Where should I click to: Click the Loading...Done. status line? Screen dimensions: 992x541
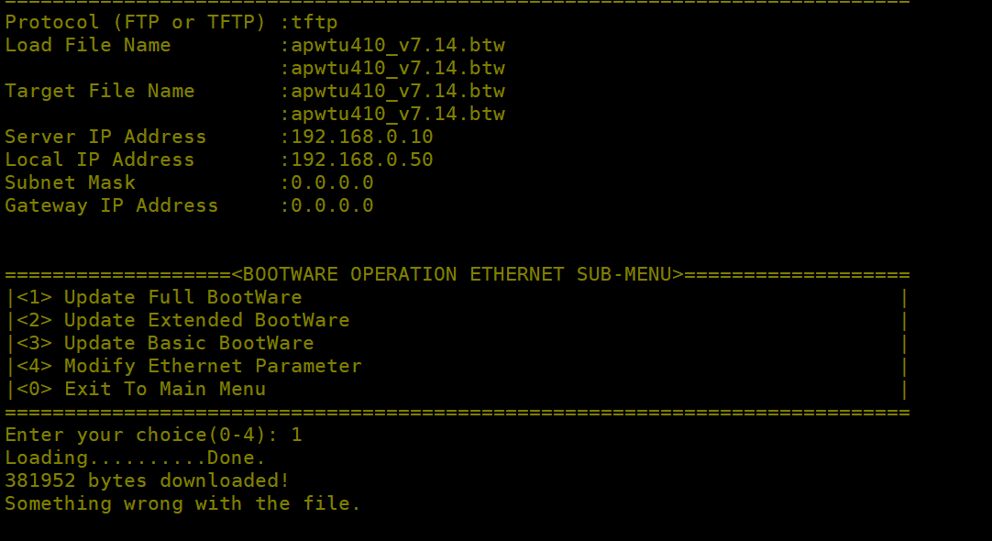click(135, 458)
